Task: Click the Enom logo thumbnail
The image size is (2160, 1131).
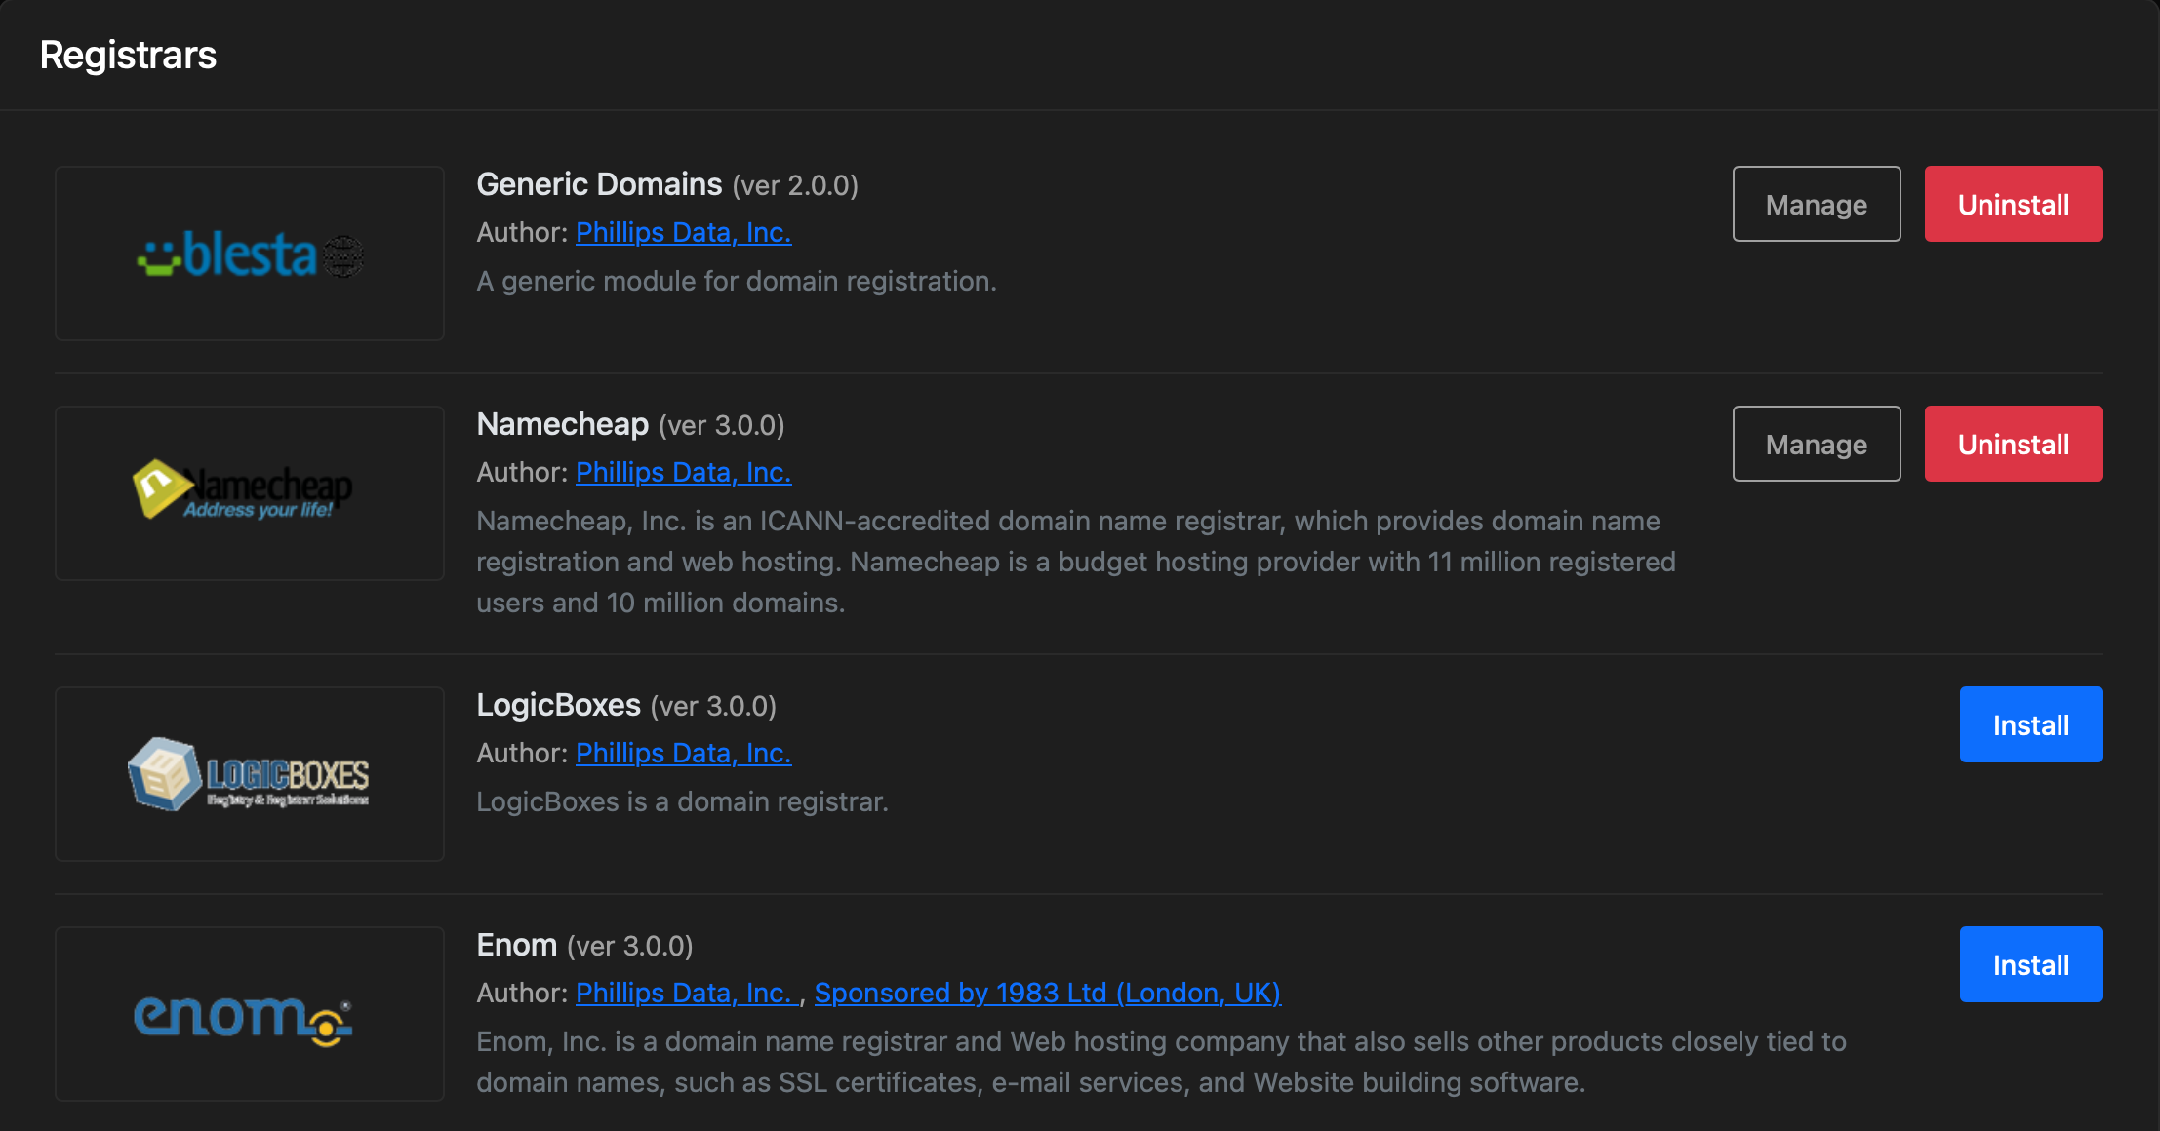Action: pyautogui.click(x=250, y=1014)
